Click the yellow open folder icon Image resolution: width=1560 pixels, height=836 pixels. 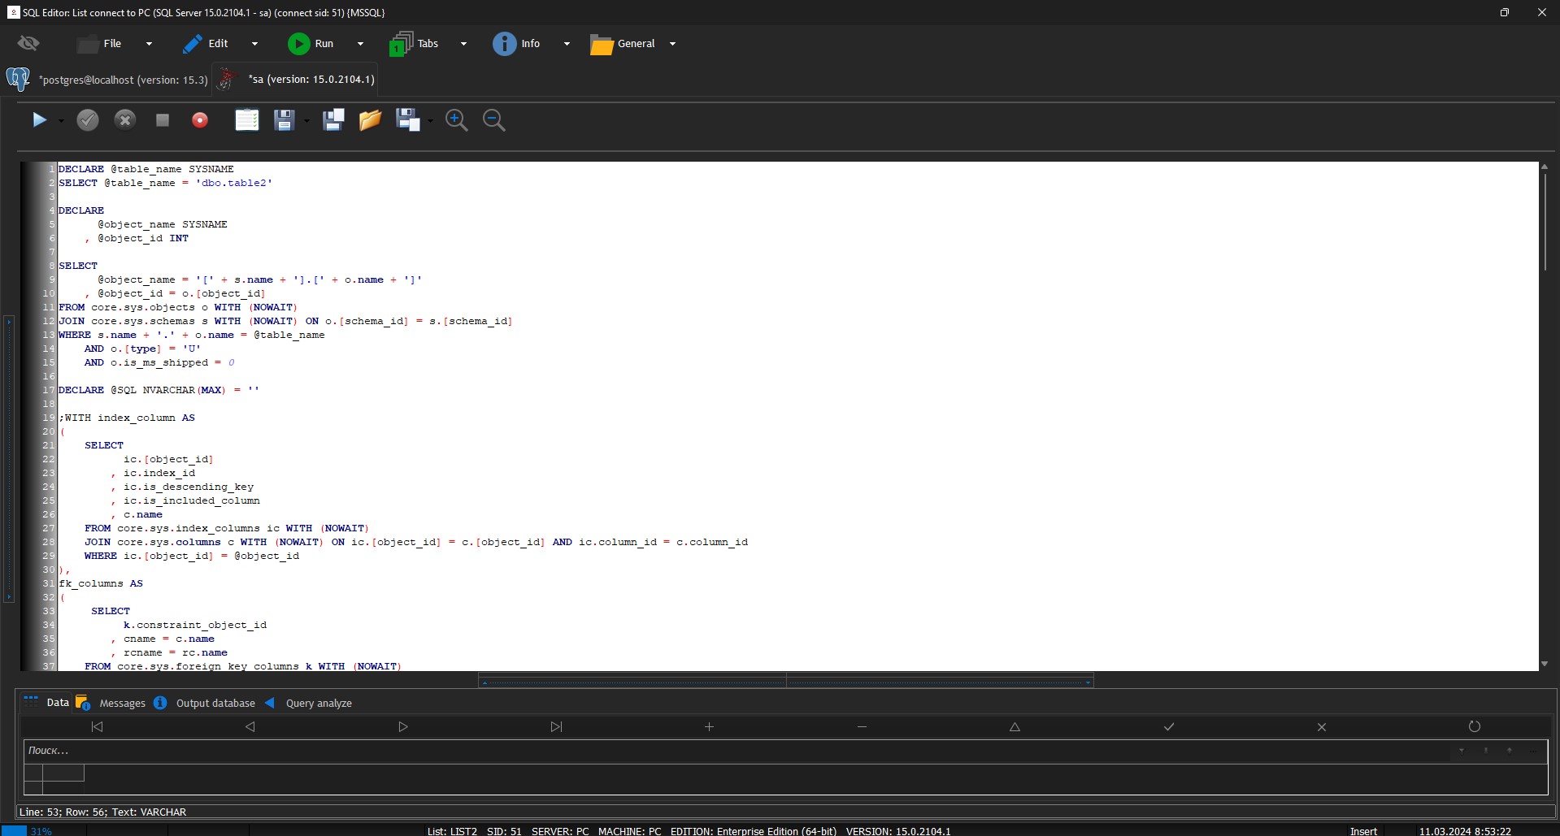click(370, 120)
